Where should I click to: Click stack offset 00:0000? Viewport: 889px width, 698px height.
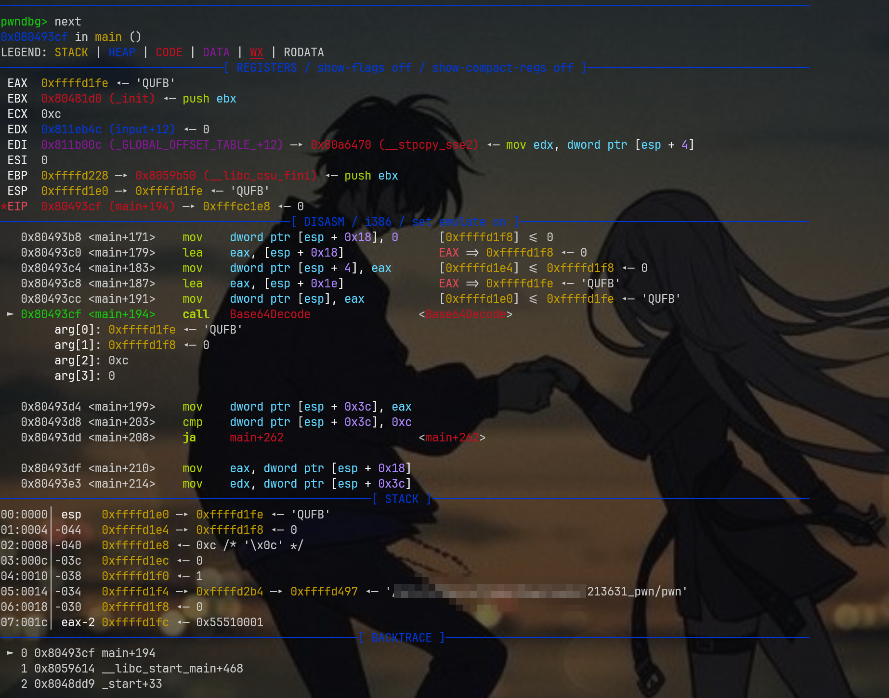click(24, 515)
